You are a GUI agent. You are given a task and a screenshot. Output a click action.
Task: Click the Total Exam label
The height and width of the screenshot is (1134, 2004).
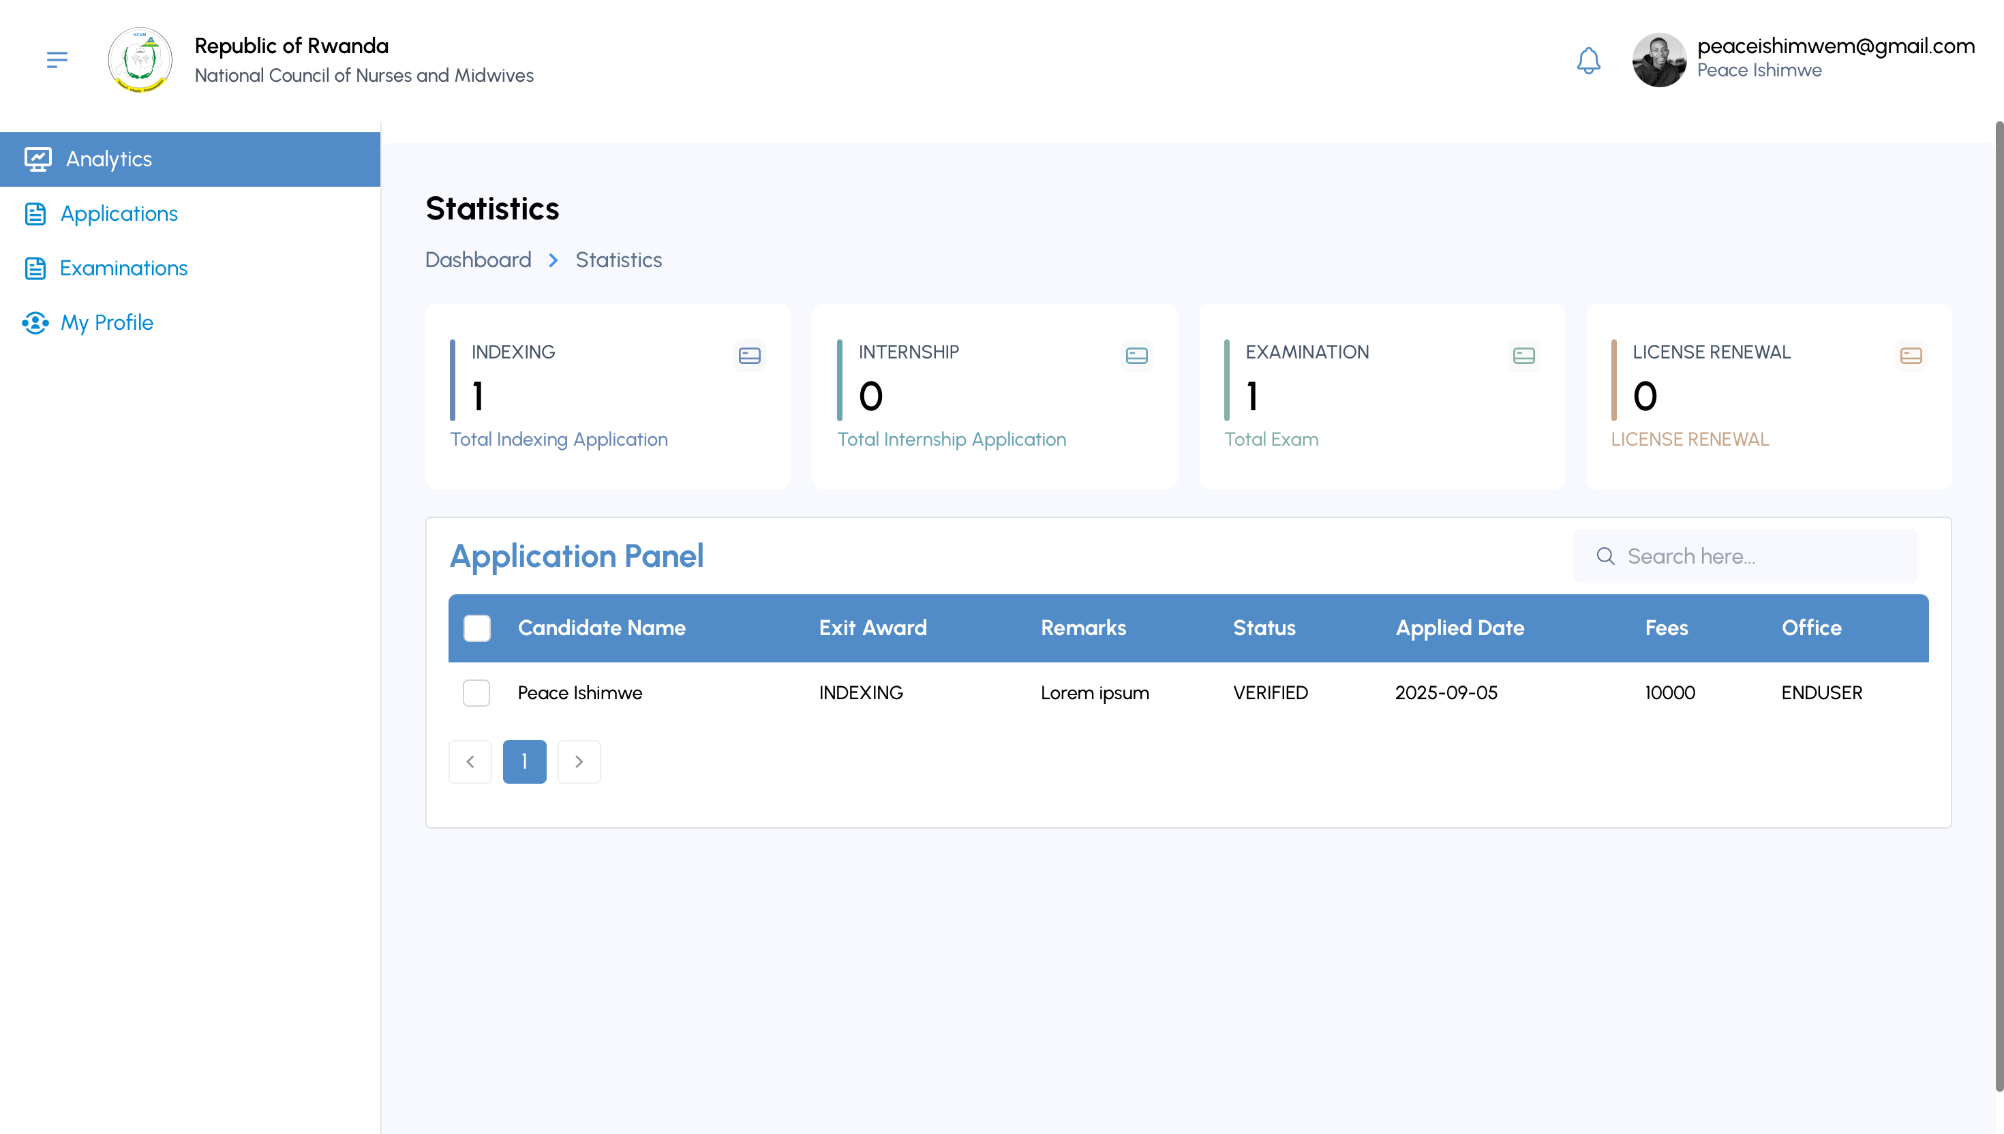(1271, 440)
